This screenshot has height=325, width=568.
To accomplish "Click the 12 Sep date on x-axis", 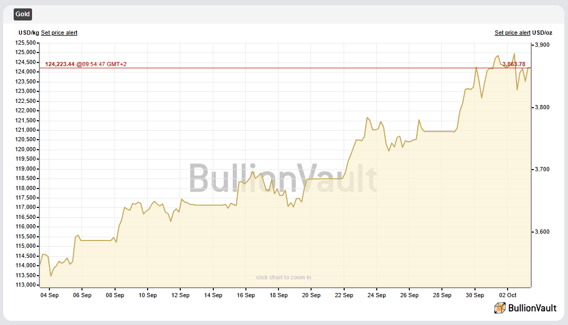I will [x=180, y=295].
